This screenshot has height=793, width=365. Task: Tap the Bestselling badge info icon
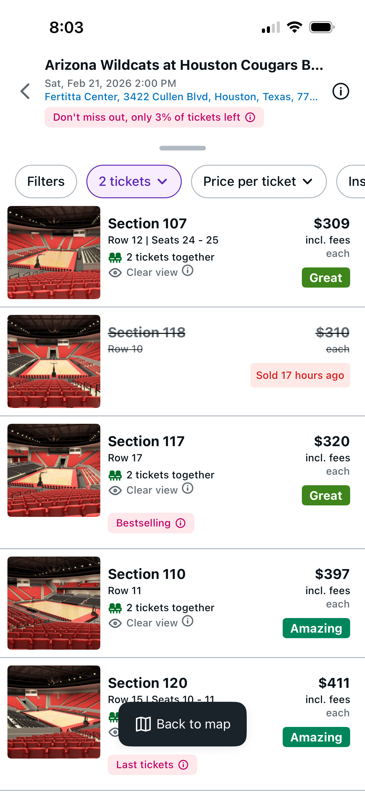(x=180, y=523)
